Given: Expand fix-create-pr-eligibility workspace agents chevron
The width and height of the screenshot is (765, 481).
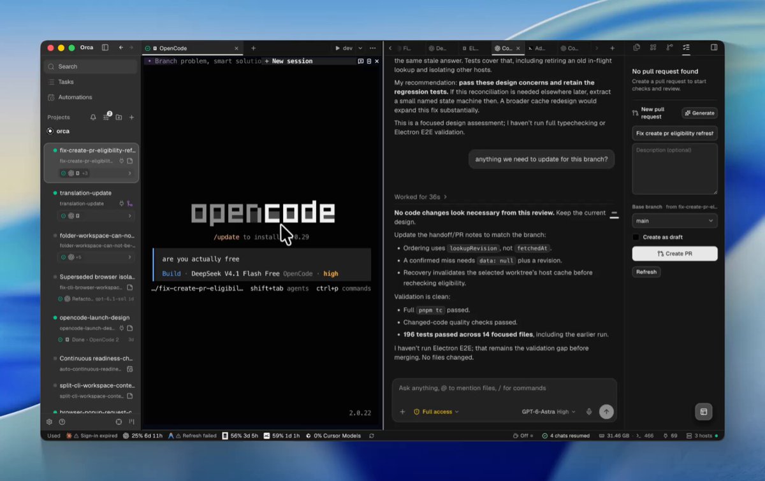Looking at the screenshot, I should [x=129, y=173].
